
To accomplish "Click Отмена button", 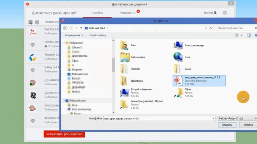I will point(248,125).
